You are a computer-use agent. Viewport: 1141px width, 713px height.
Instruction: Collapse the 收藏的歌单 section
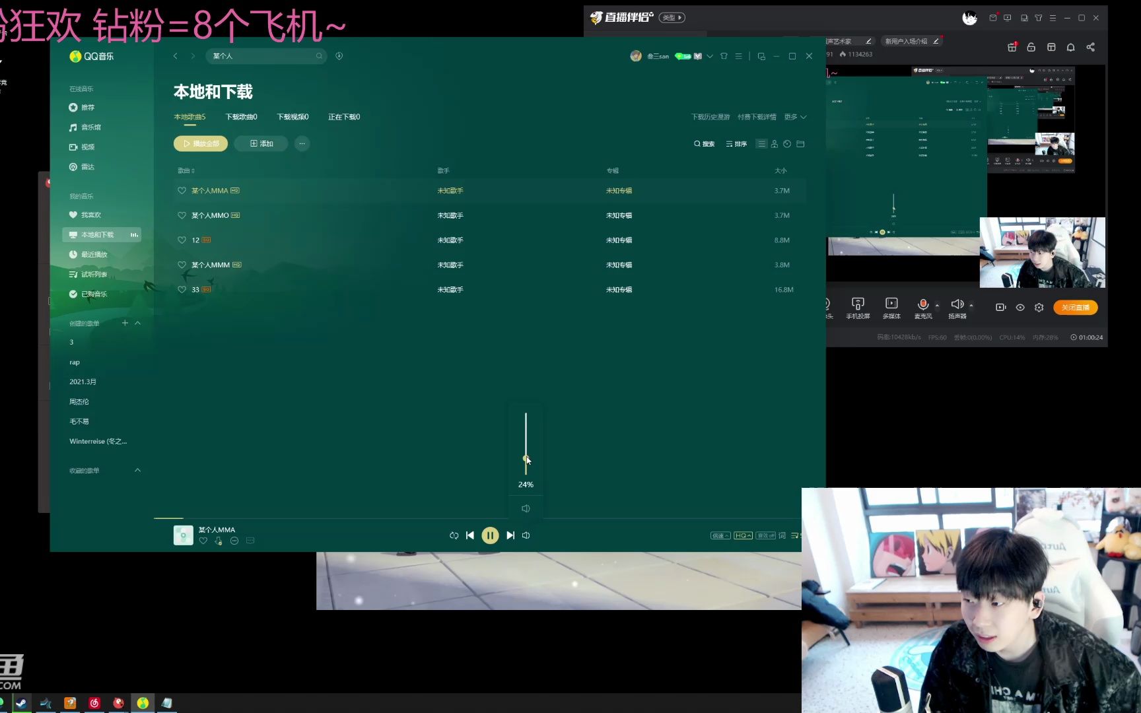coord(137,470)
